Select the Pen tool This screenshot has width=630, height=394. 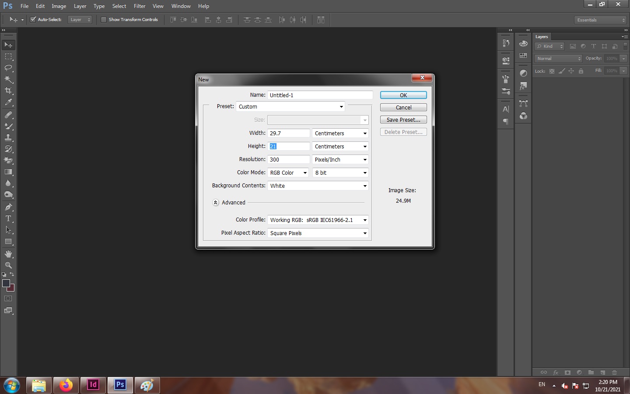(8, 207)
